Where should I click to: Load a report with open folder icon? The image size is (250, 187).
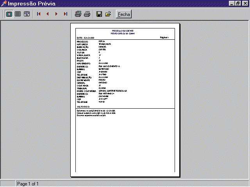click(108, 14)
